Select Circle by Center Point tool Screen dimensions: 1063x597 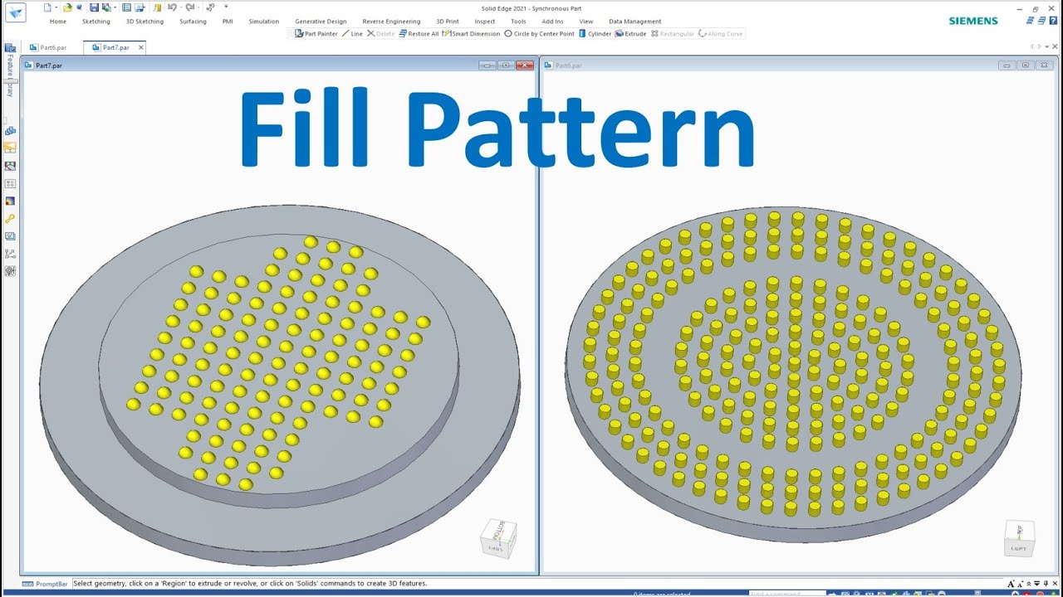tap(539, 34)
